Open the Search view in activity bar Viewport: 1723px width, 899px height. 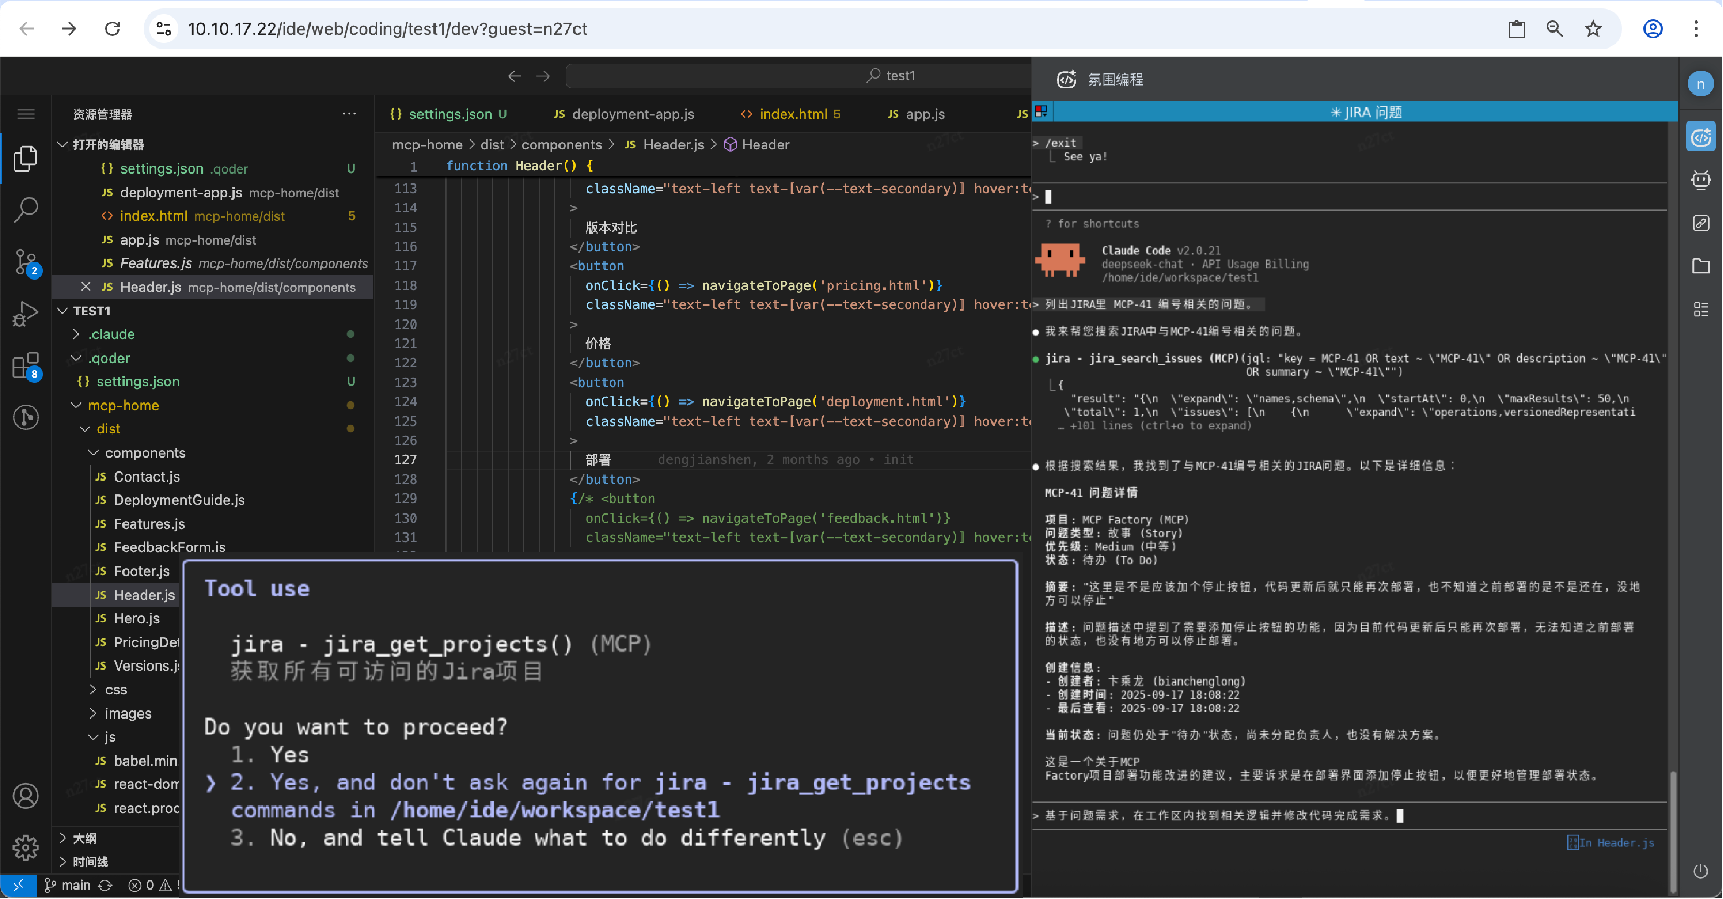click(25, 210)
